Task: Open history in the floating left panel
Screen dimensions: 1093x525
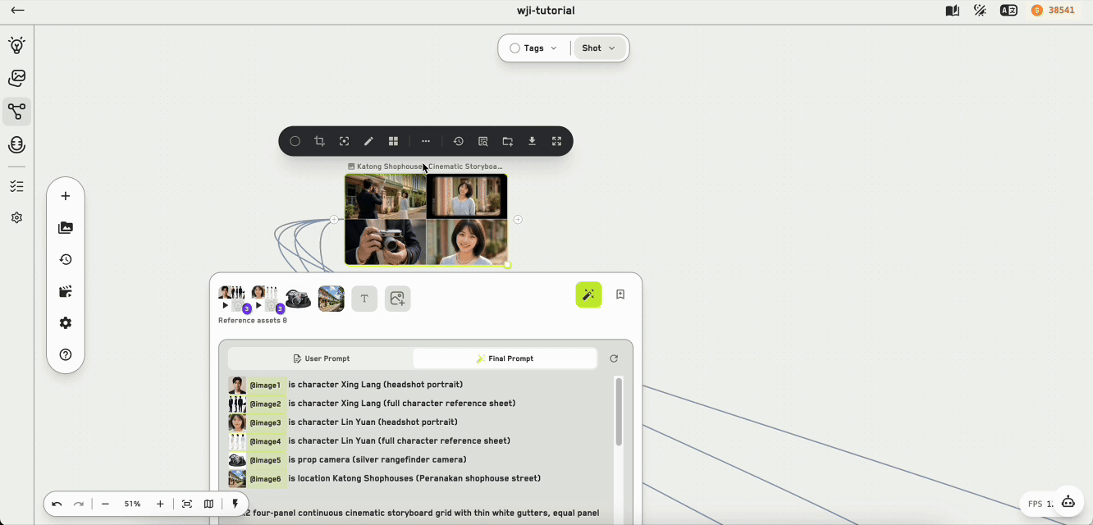Action: point(66,259)
